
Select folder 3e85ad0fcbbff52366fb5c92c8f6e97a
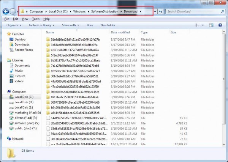74,45
